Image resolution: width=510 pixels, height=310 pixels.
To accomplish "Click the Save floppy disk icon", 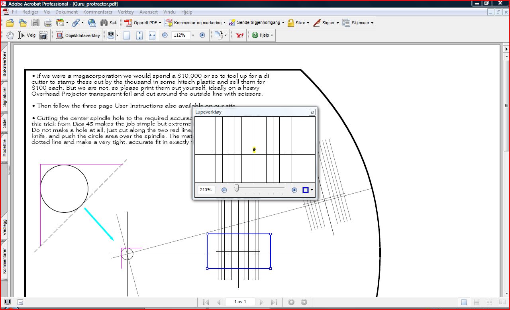I will tap(35, 23).
